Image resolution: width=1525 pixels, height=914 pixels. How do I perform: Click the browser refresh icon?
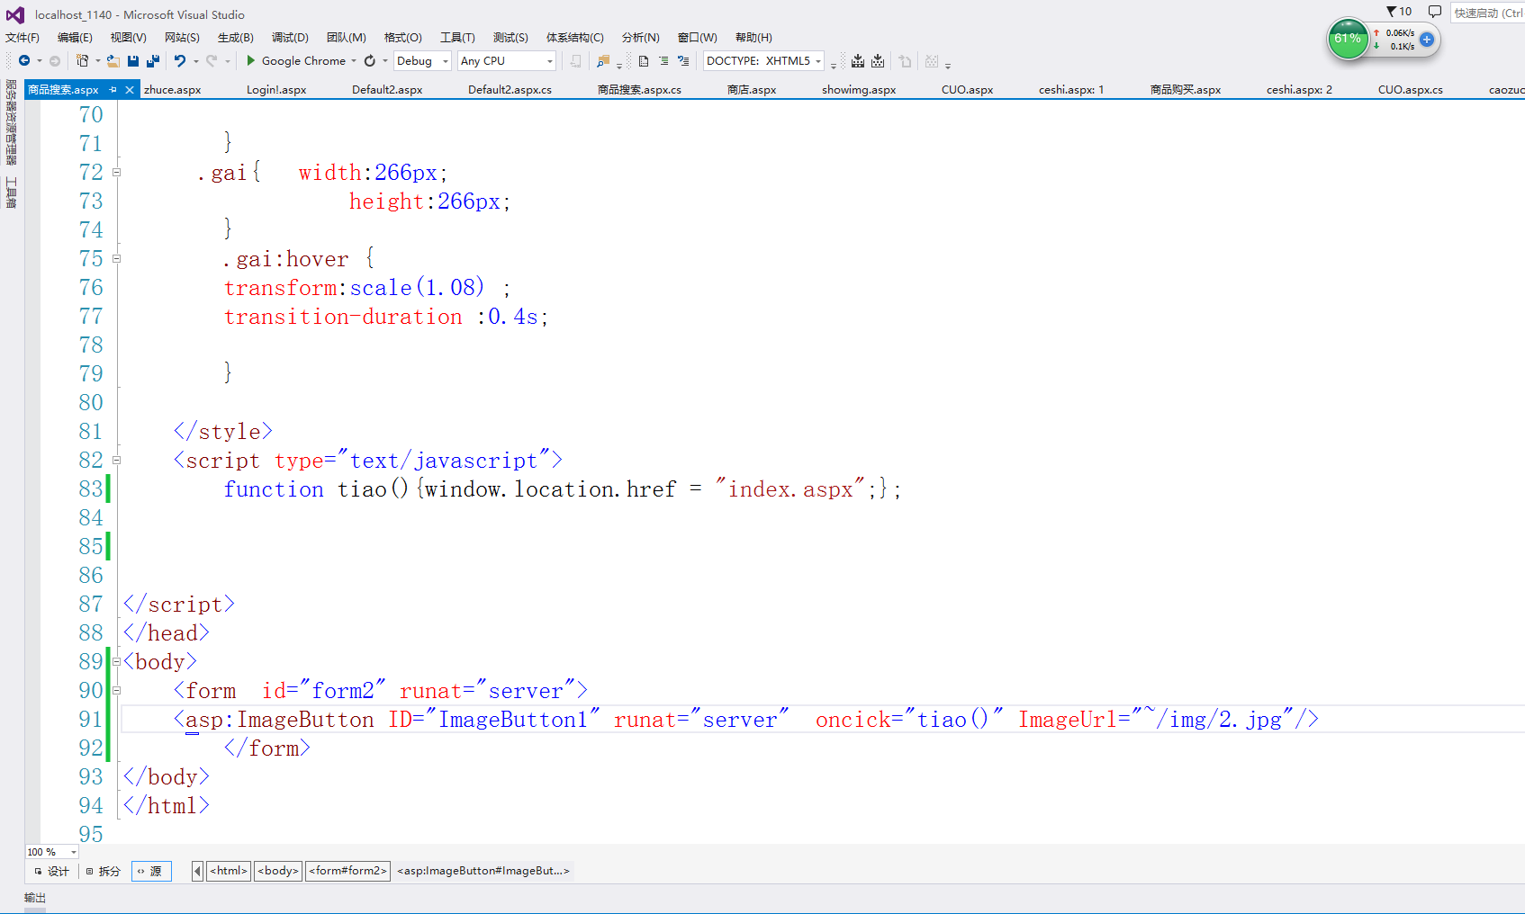tap(370, 61)
